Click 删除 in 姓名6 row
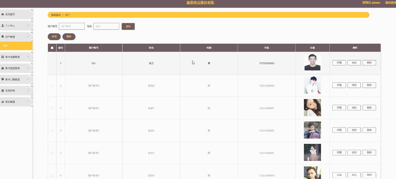Viewport: 396px width, 179px height. click(x=369, y=130)
